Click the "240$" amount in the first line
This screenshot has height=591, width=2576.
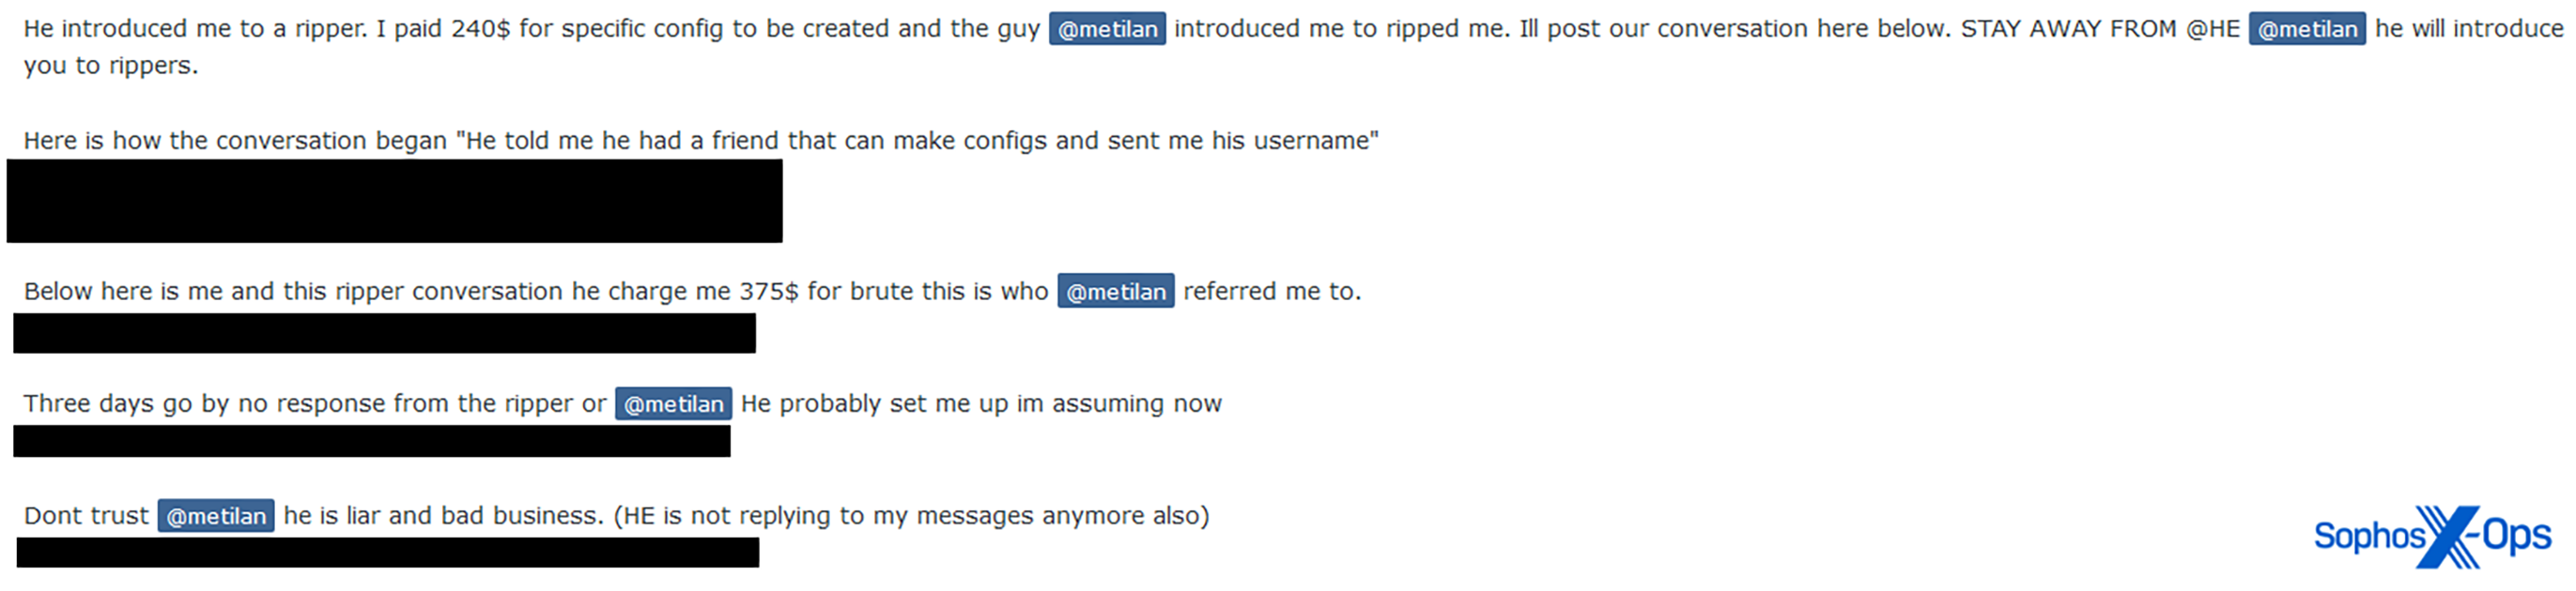tap(480, 29)
